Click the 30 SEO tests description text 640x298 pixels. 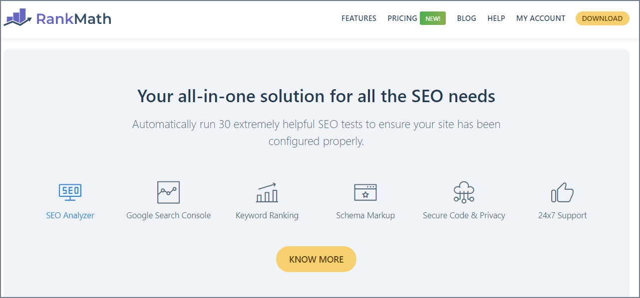tap(317, 133)
